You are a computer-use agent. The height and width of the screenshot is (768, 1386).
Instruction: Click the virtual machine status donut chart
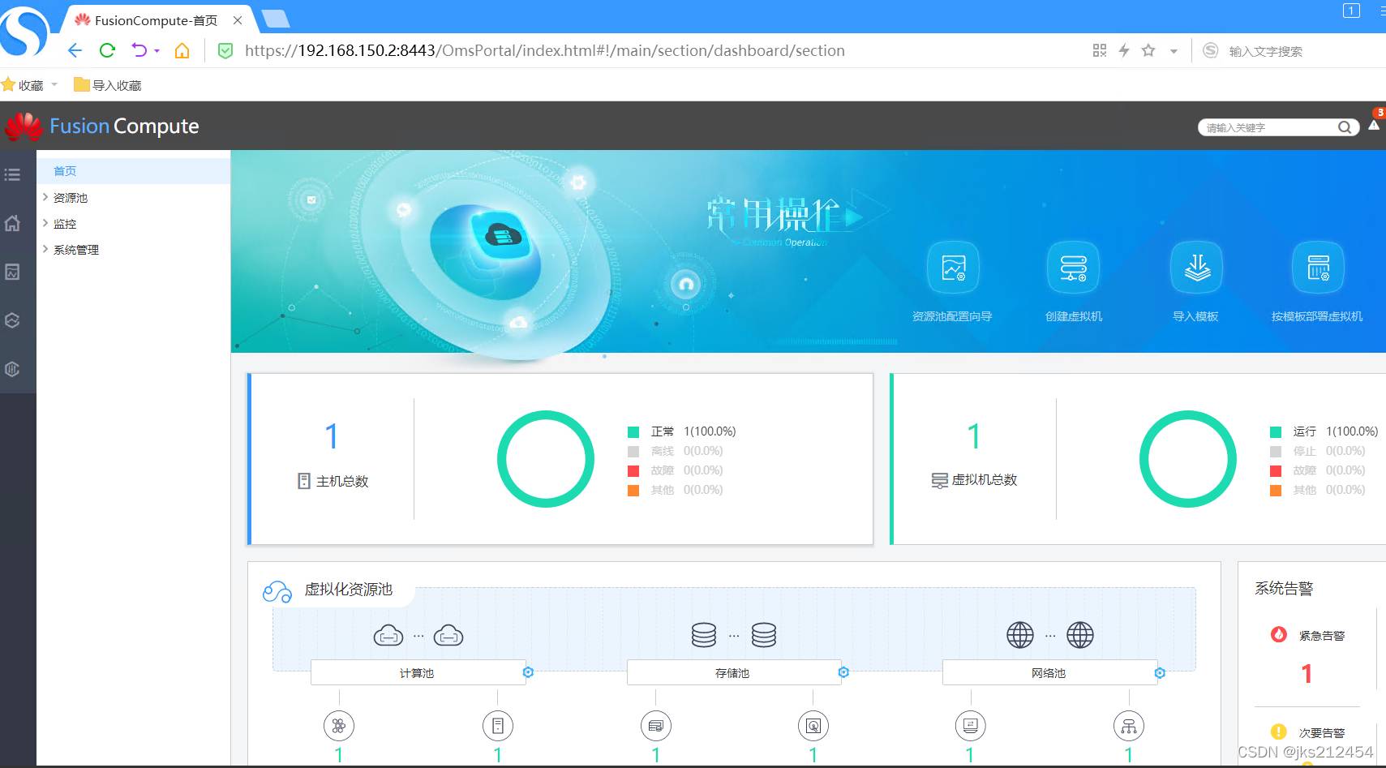tap(1188, 459)
